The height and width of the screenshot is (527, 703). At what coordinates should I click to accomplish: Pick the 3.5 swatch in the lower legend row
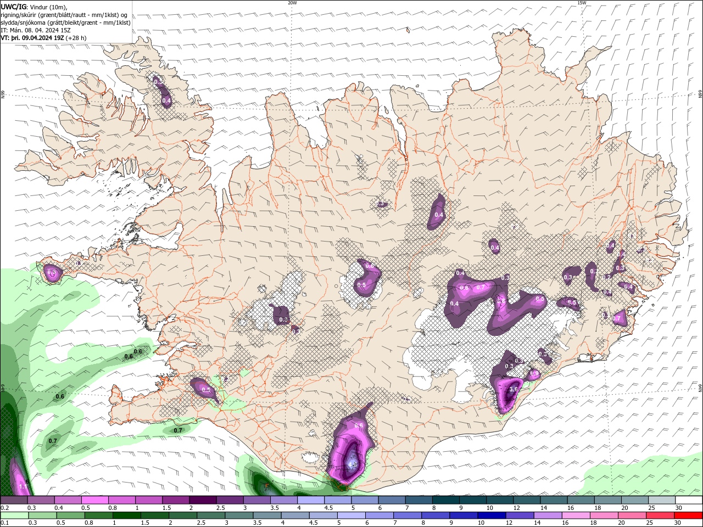click(x=267, y=515)
